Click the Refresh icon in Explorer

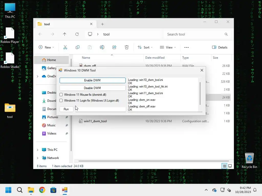point(77,34)
